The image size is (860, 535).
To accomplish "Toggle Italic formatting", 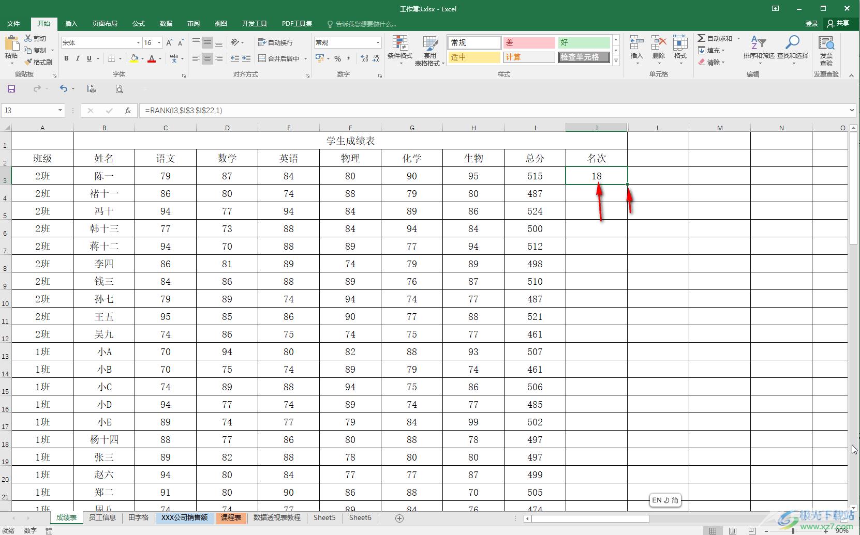I will pyautogui.click(x=78, y=59).
